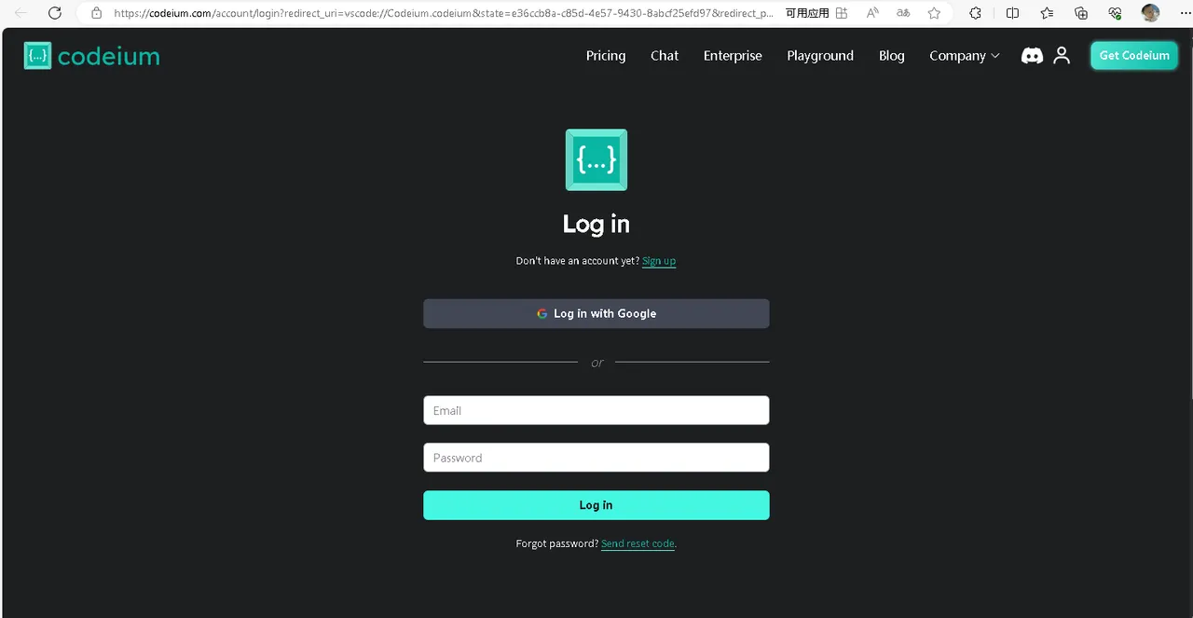Click the large Codeium logo above Log in
Screen dimensions: 1193x618
click(x=596, y=159)
